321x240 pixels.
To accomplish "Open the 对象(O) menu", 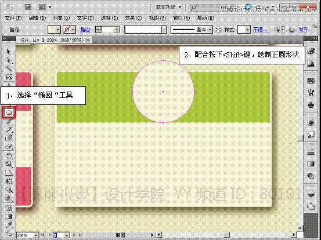I will [x=61, y=18].
